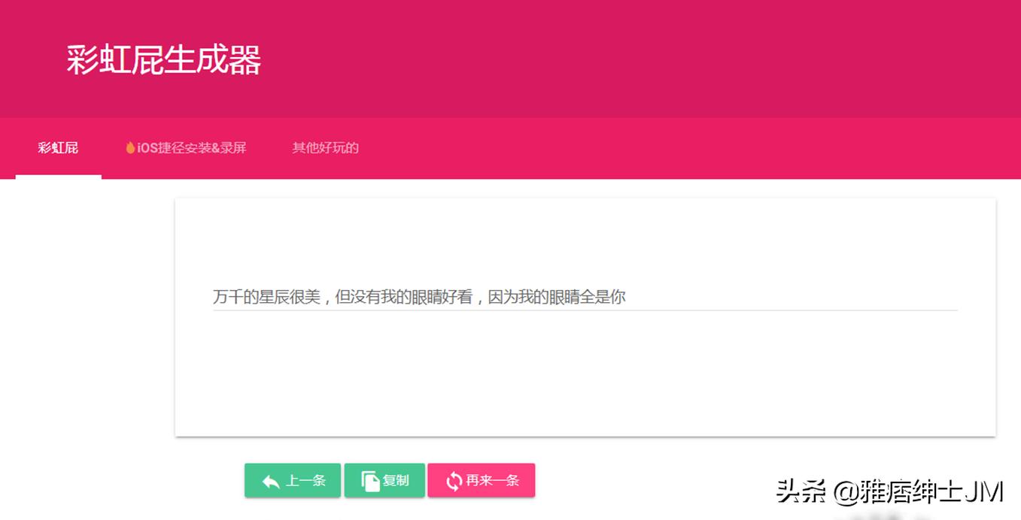The width and height of the screenshot is (1021, 520).
Task: Click the copy pages icon on 复制
Action: (370, 481)
